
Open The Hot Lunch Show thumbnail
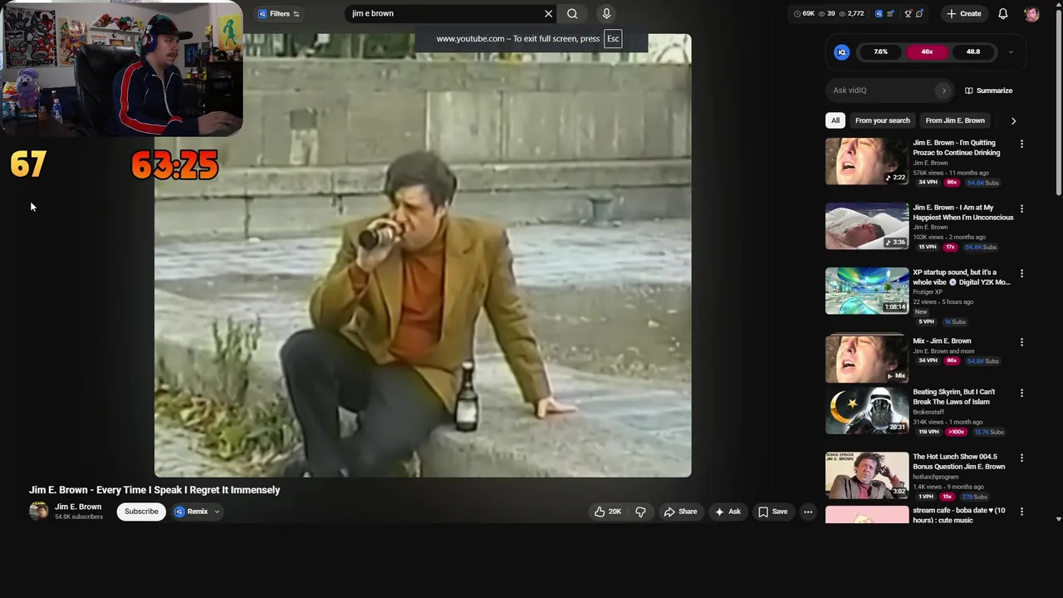pos(867,475)
